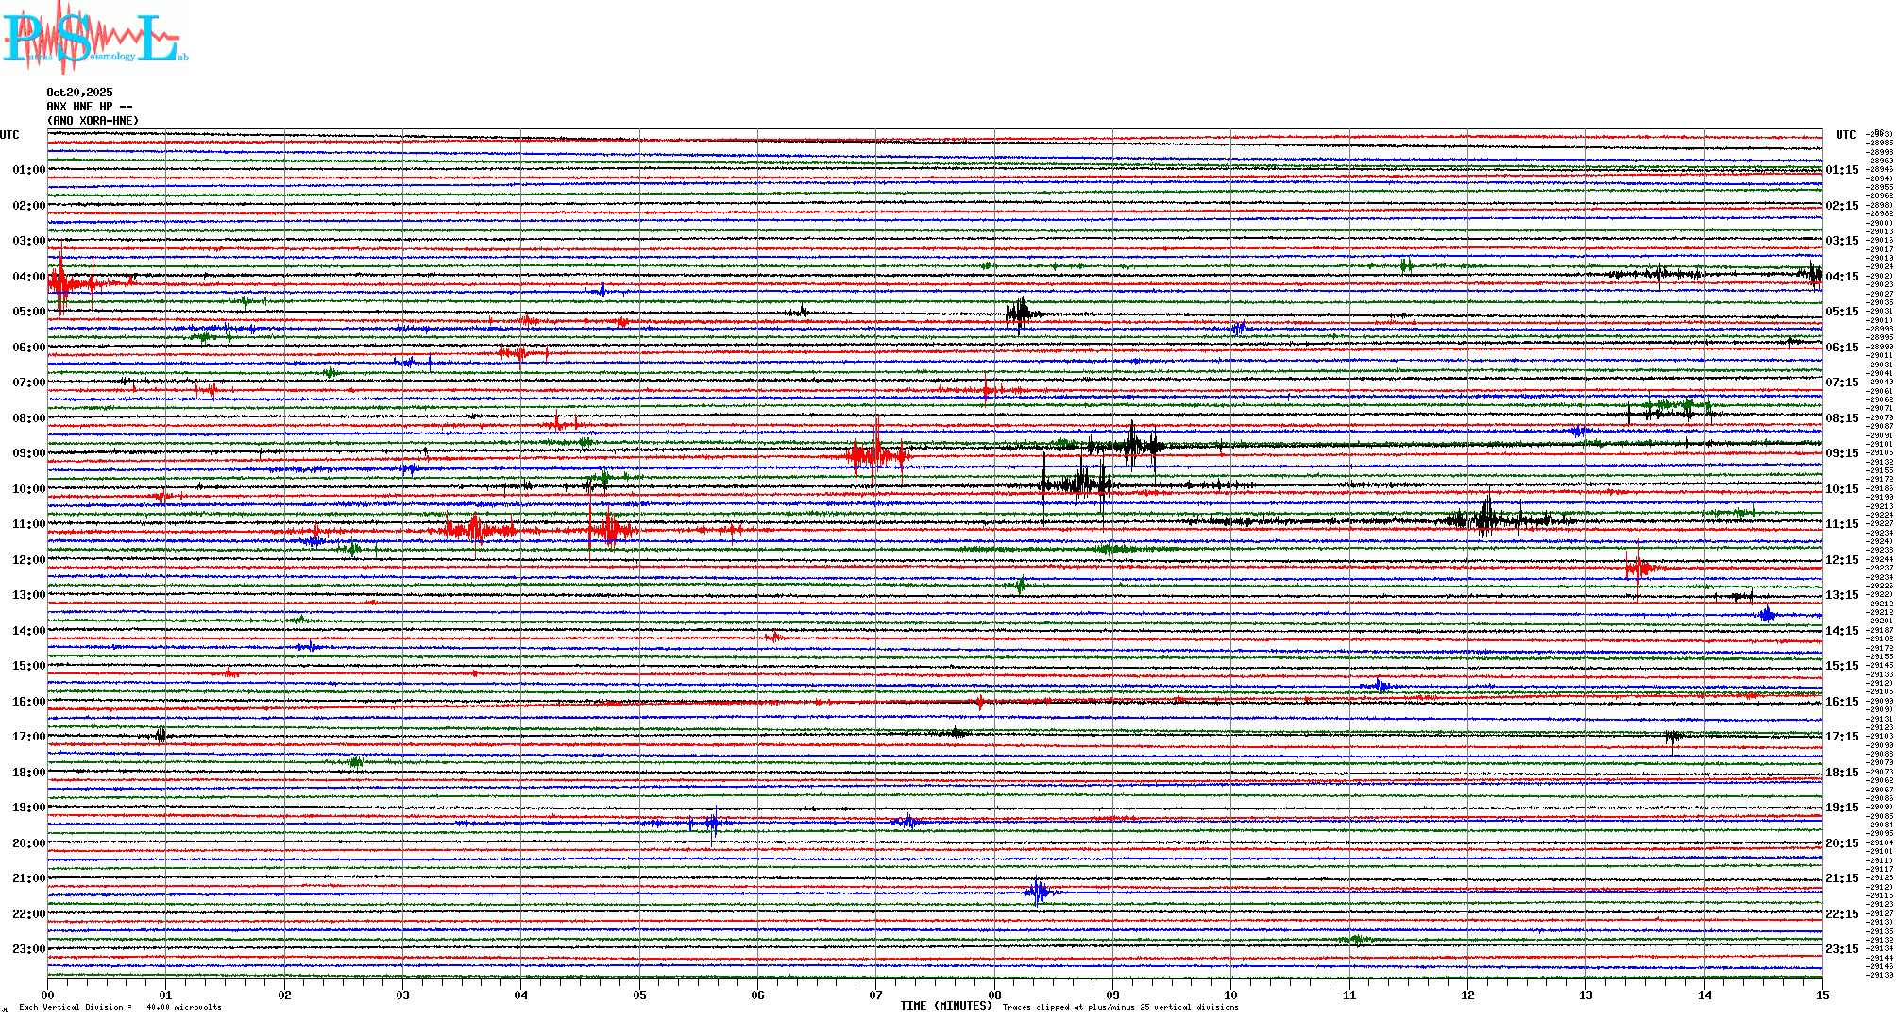The width and height of the screenshot is (1898, 1020).
Task: Click the TIME (MINUTES) axis title
Action: point(945,1006)
